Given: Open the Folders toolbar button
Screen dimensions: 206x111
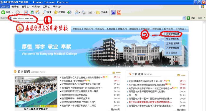Looking at the screenshot, I should pos(102,12).
